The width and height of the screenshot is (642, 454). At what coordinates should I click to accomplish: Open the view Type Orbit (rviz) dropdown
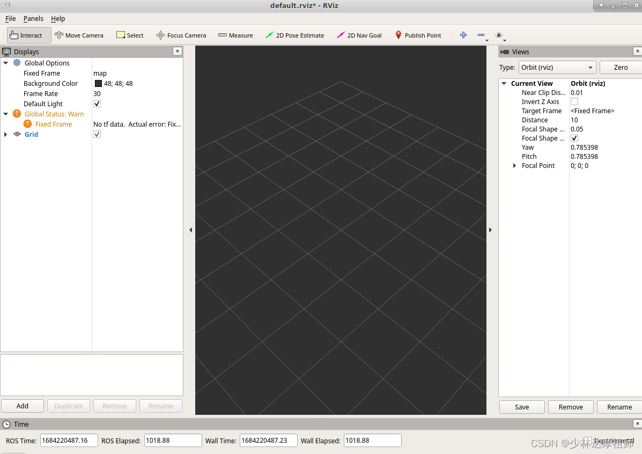click(557, 67)
